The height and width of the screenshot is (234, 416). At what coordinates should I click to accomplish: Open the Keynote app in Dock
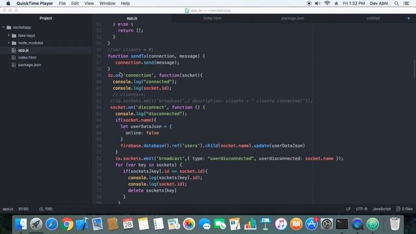266,224
